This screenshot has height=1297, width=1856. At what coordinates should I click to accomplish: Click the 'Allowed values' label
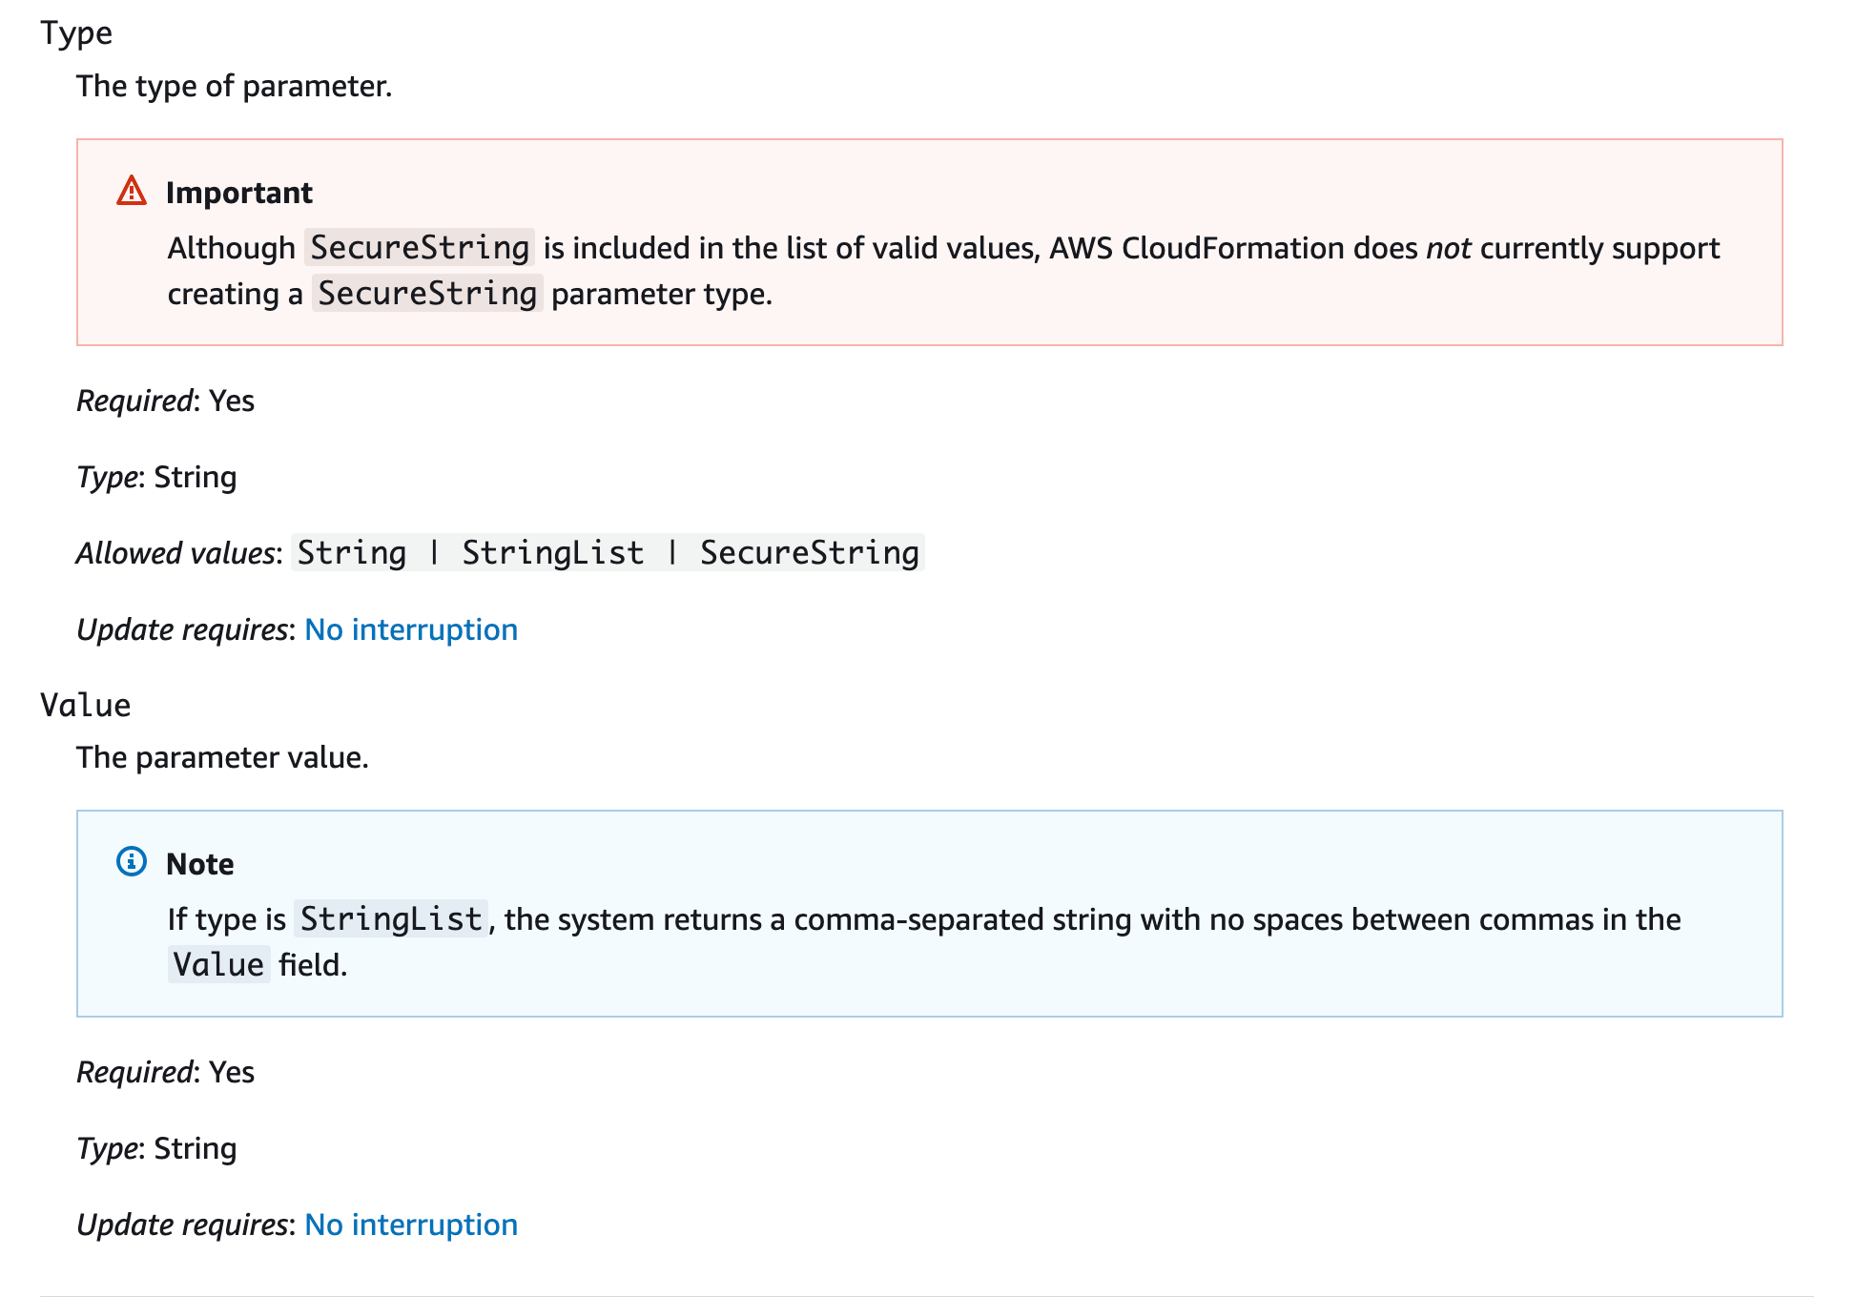tap(175, 553)
